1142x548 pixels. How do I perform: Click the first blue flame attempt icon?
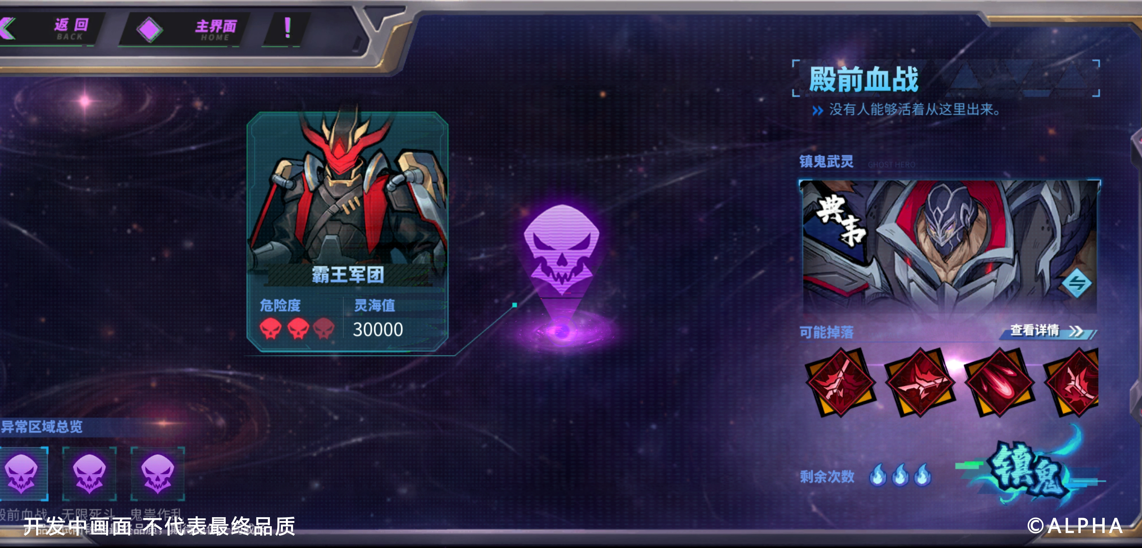click(x=878, y=475)
